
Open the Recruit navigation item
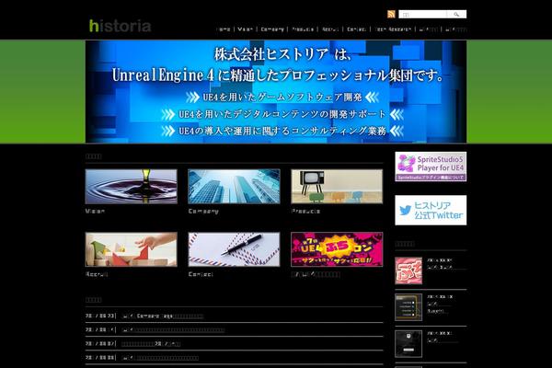330,29
